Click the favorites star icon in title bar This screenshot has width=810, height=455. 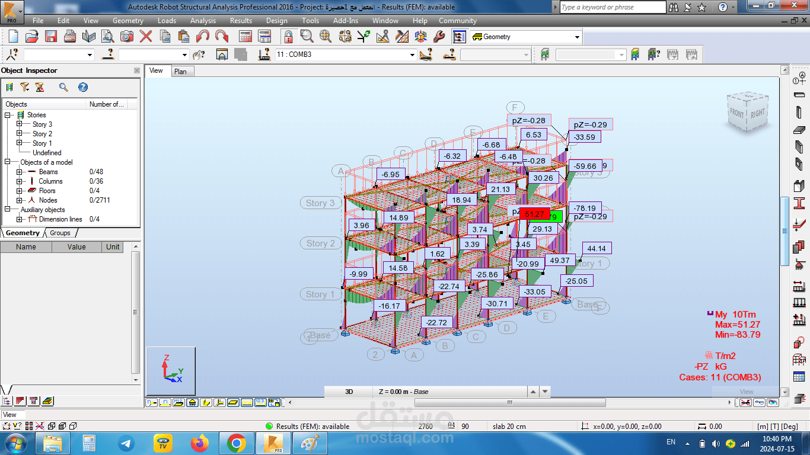[x=702, y=7]
